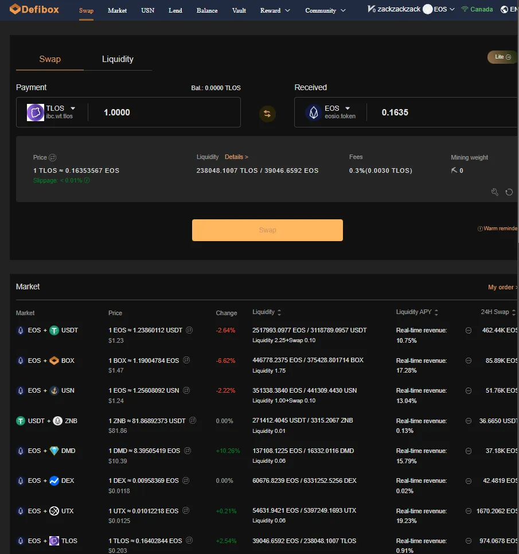
Task: Click the language globe icon
Action: 504,9
